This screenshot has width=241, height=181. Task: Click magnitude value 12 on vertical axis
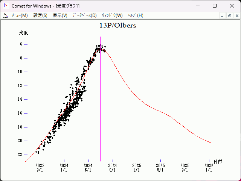click(x=20, y=86)
